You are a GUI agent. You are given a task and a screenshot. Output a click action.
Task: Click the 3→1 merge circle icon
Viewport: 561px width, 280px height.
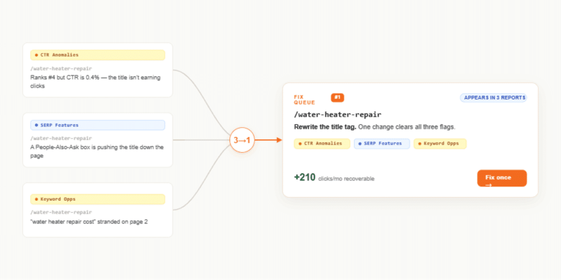click(242, 141)
